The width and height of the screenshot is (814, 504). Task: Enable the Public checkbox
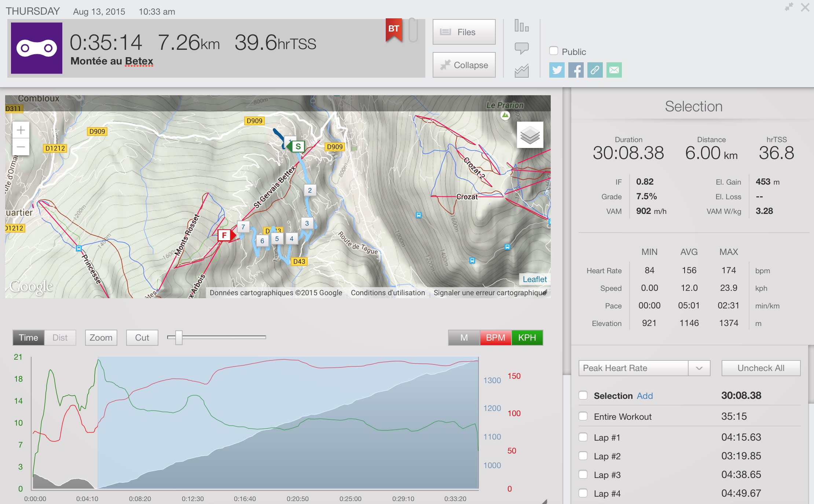click(x=554, y=51)
